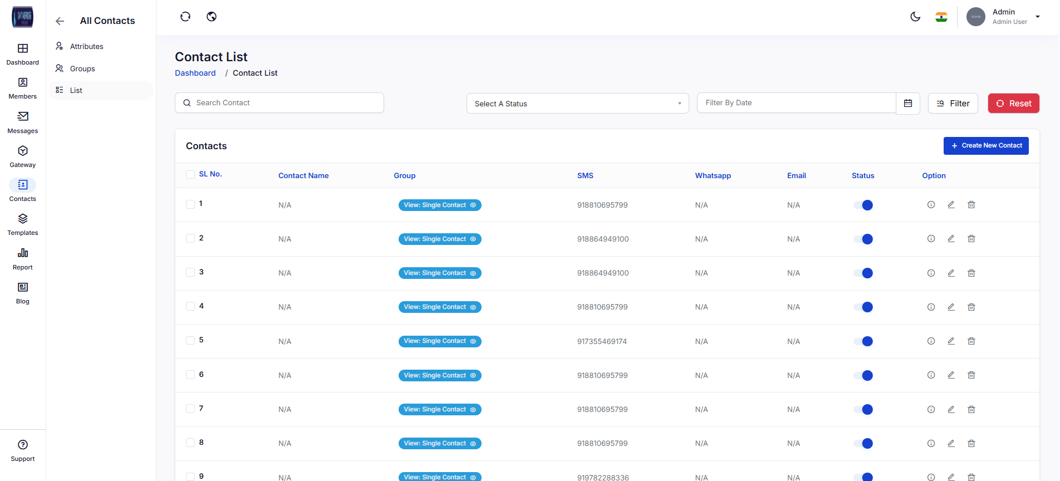
Task: Click the India flag language icon
Action: pyautogui.click(x=941, y=17)
